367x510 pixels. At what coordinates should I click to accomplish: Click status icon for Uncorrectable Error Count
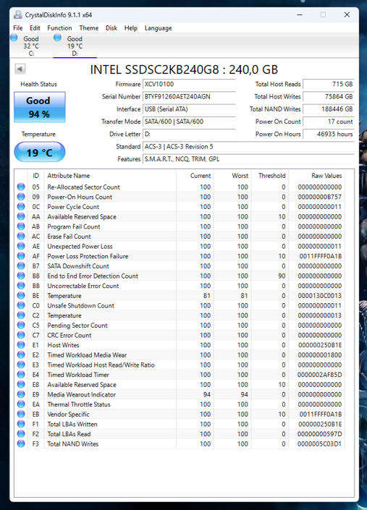pyautogui.click(x=21, y=286)
